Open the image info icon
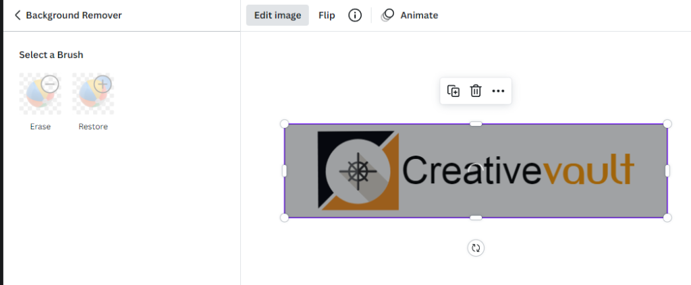Screen dimensions: 691x285 (x=355, y=15)
